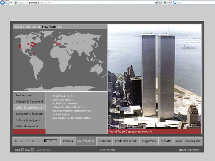Click the 'total supply: 12,000 square meters' line
This screenshot has width=215, height=161.
pos(72,118)
